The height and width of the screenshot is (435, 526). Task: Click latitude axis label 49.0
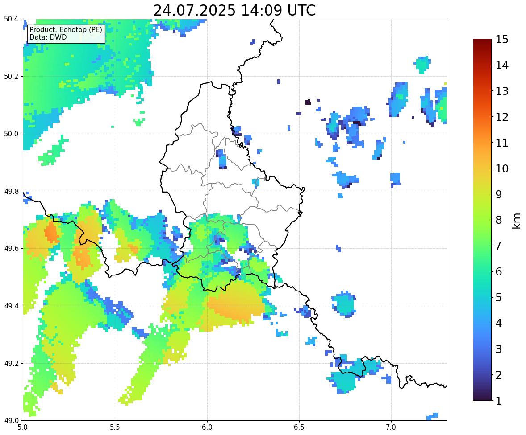pos(11,421)
